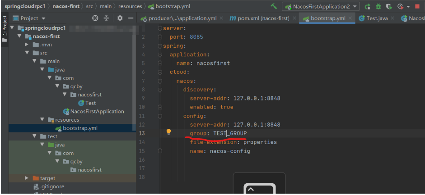Collapse the resources folder arrow
This screenshot has height=195, width=425.
42,120
